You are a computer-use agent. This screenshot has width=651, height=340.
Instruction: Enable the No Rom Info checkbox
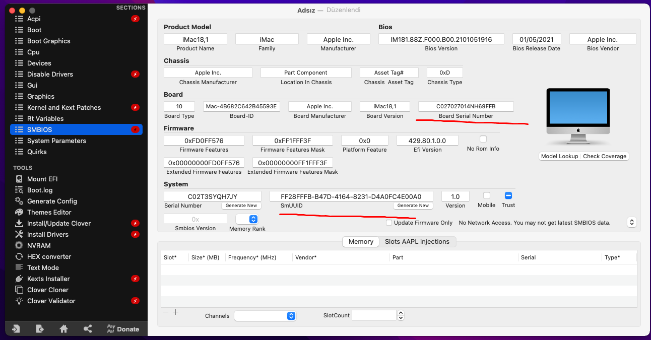[x=483, y=139]
